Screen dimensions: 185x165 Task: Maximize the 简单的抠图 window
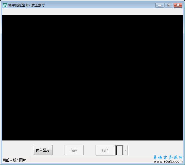pyautogui.click(x=169, y=5)
